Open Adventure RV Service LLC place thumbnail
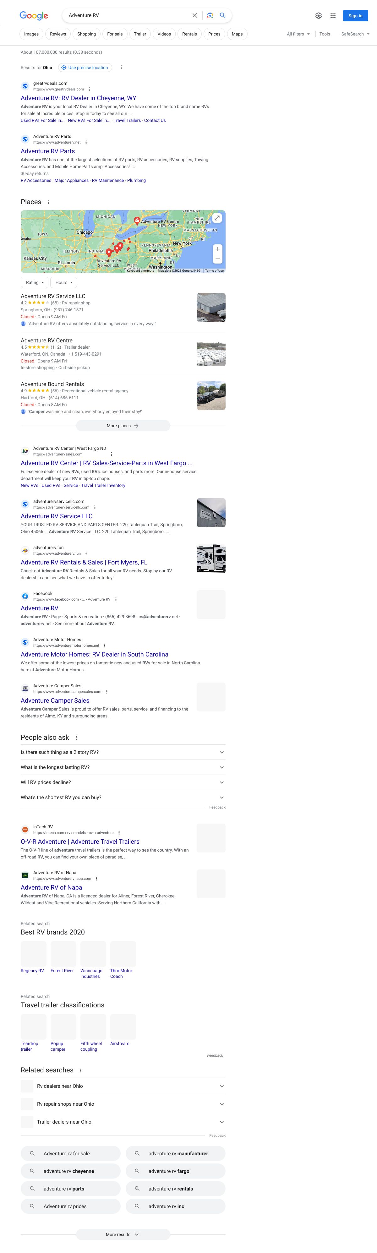The height and width of the screenshot is (1253, 377). [x=210, y=308]
